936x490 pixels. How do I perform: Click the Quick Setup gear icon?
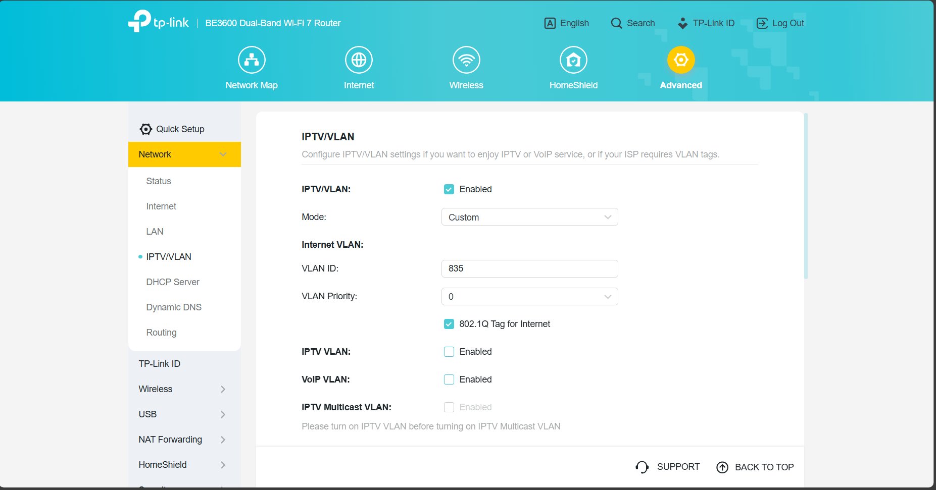145,129
